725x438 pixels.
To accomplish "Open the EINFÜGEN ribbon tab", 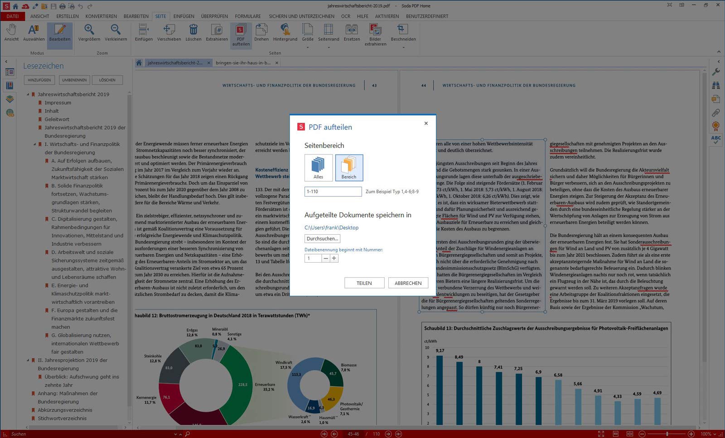I will (184, 16).
